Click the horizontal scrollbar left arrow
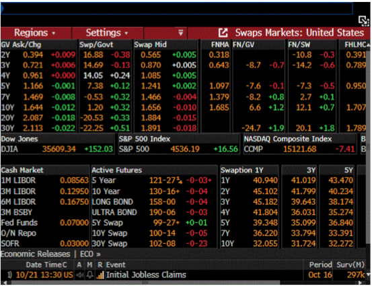The image size is (372, 287). pyautogui.click(x=4, y=283)
